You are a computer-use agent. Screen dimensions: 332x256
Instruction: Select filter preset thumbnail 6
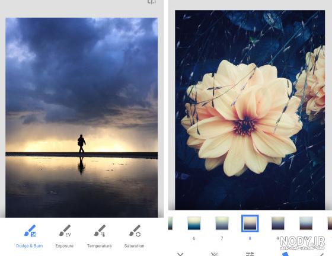click(x=194, y=223)
